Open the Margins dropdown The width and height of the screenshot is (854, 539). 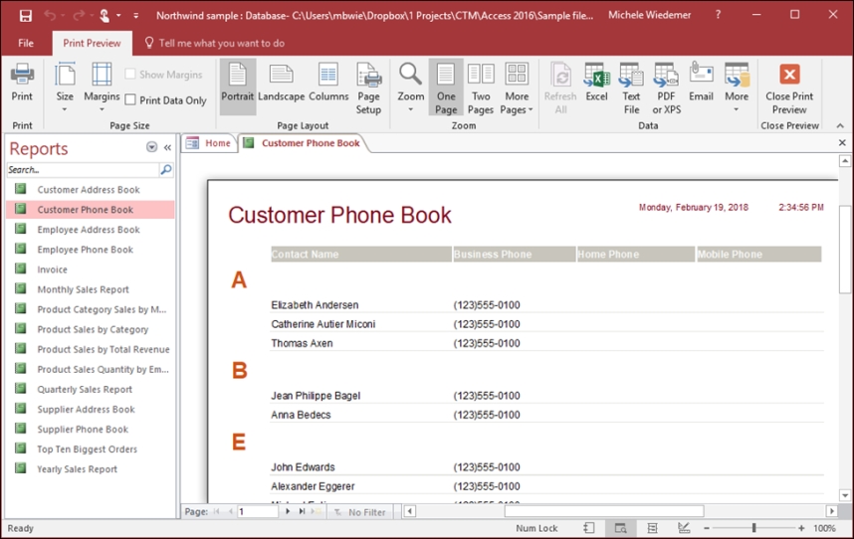coord(102,87)
